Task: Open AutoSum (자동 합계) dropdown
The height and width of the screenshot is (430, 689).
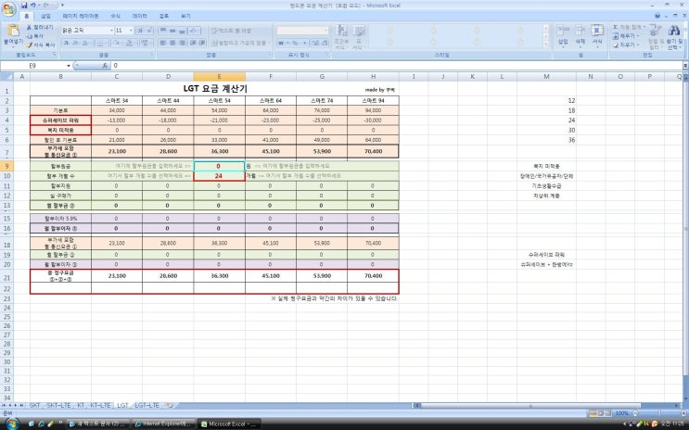Action: pyautogui.click(x=644, y=27)
